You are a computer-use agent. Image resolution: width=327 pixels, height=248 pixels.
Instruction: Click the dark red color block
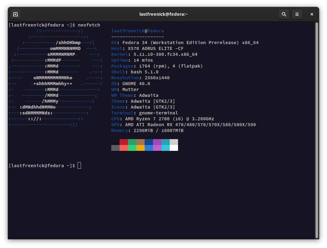click(124, 142)
